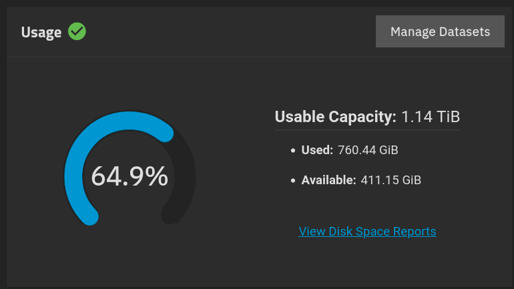
Task: Select the 760.44 GiB used value
Action: (x=368, y=150)
